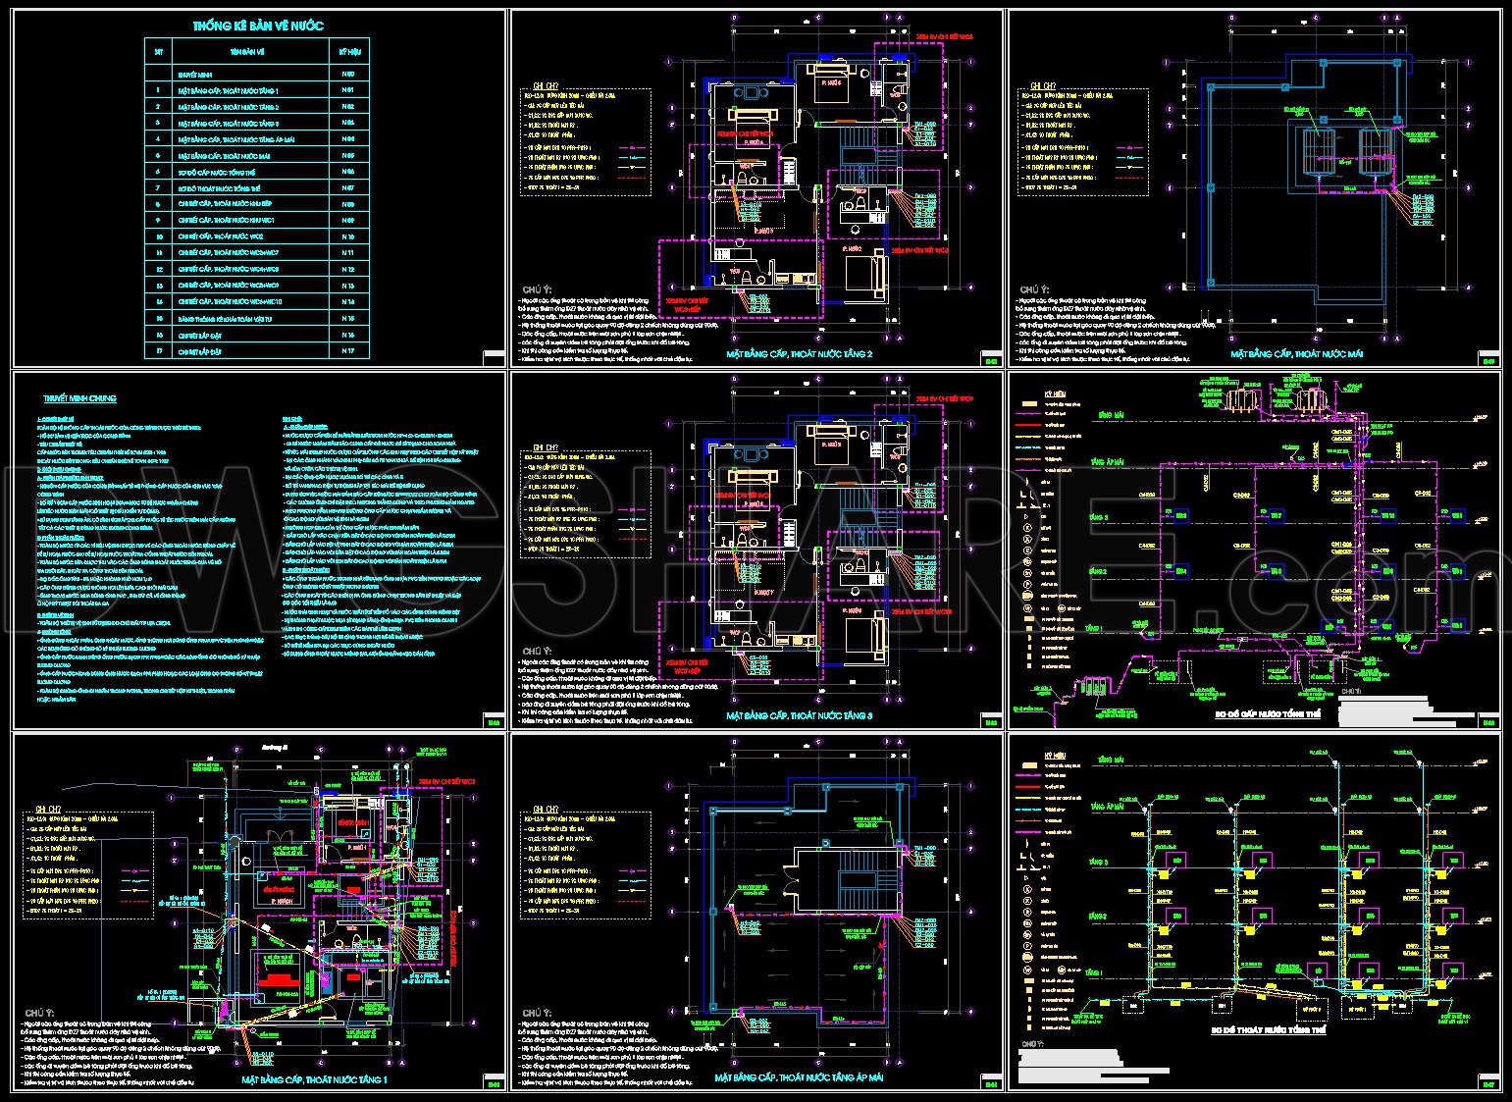Select the general notes text sheet
This screenshot has height=1102, width=1512.
[x=258, y=551]
